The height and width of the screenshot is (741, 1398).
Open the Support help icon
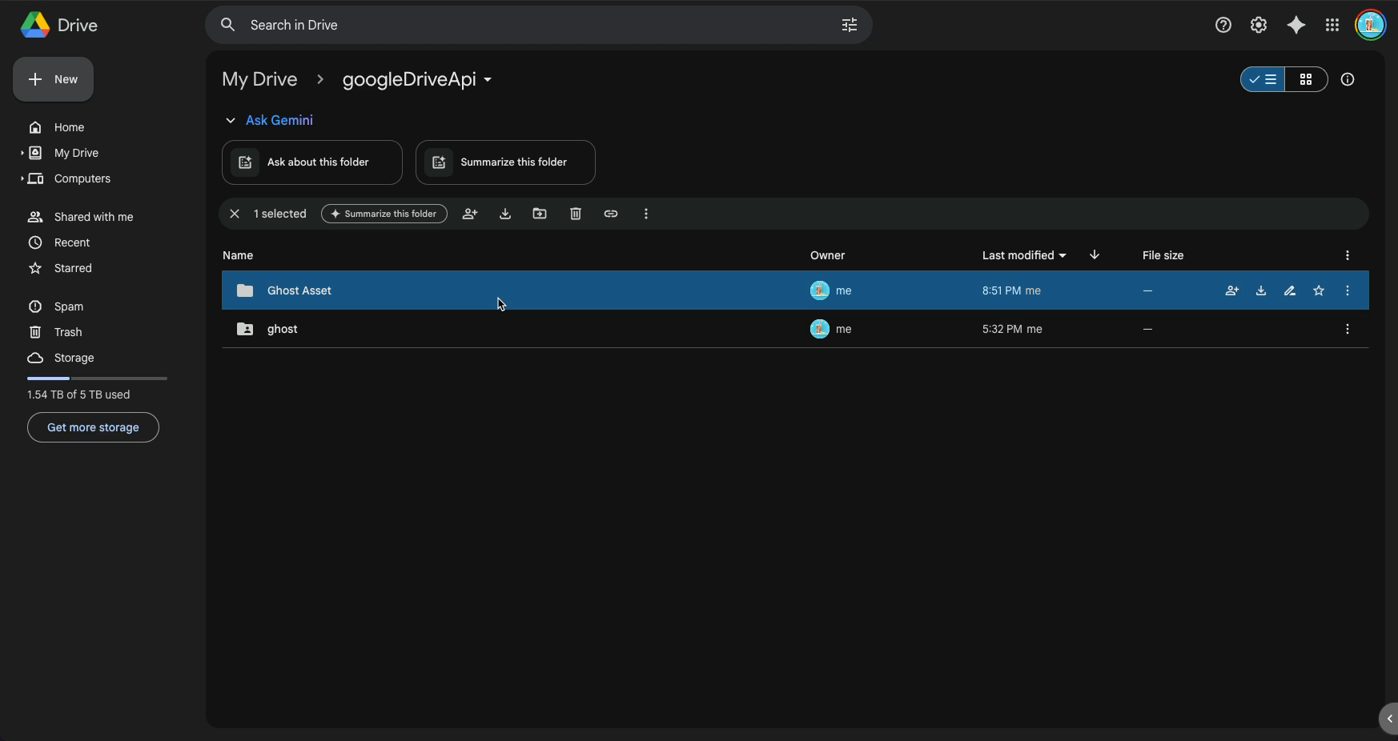pyautogui.click(x=1223, y=25)
